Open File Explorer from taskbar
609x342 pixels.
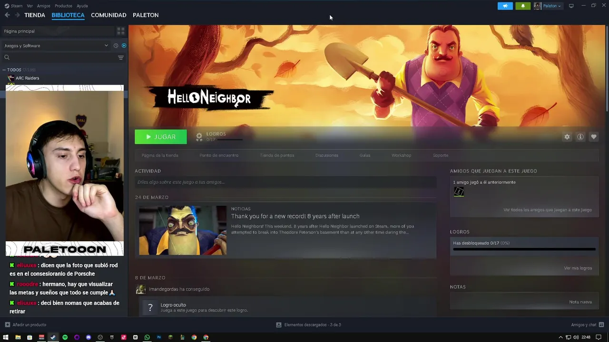(18, 337)
